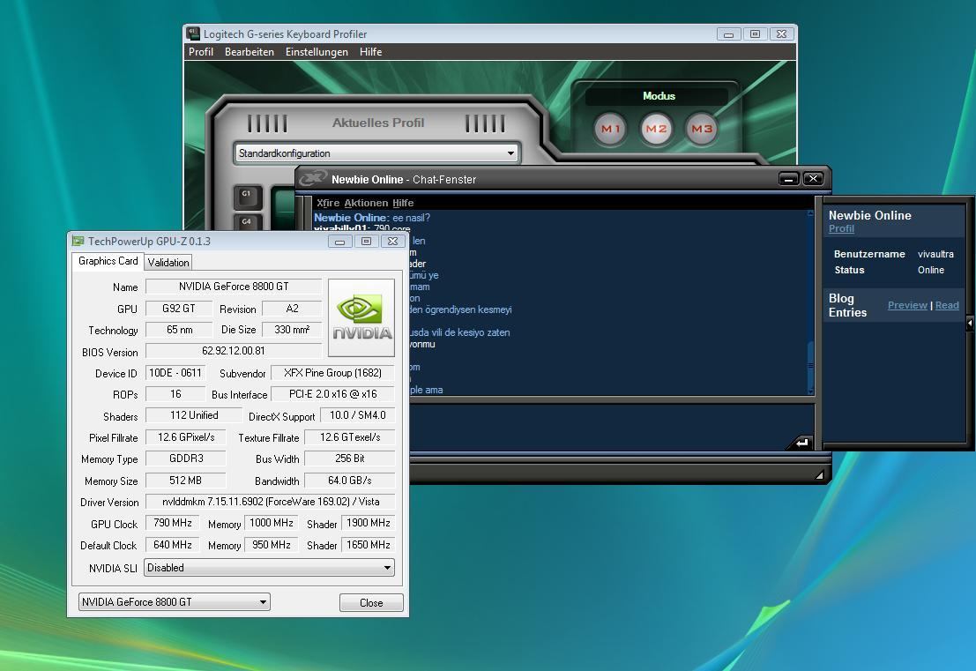Click the Pixel Fillrate value '12.6 GPixel/s'

185,437
